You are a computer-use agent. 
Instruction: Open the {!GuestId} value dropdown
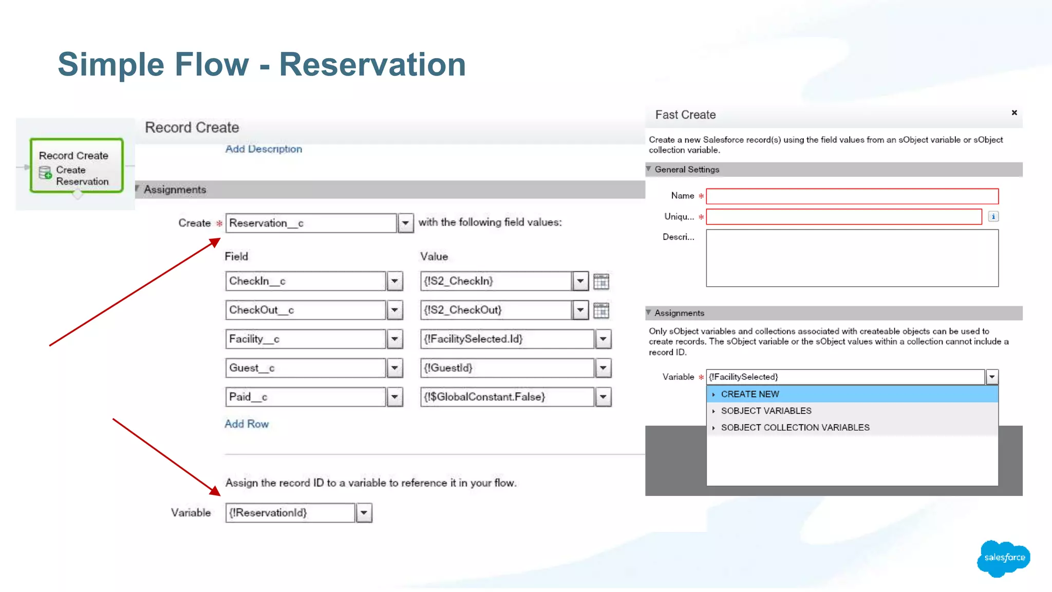603,368
